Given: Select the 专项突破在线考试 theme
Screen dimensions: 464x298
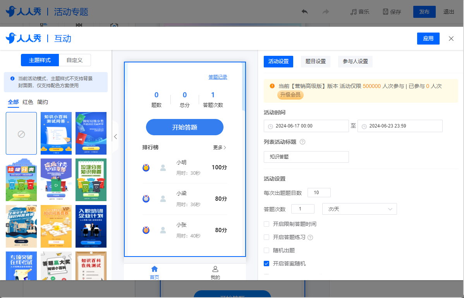Looking at the screenshot, I should tap(21, 265).
